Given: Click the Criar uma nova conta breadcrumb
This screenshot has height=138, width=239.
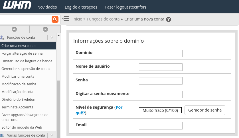Looking at the screenshot, I should (x=144, y=19).
